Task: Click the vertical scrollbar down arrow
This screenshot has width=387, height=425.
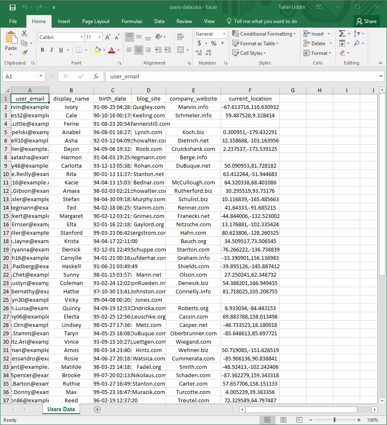Action: point(382,401)
